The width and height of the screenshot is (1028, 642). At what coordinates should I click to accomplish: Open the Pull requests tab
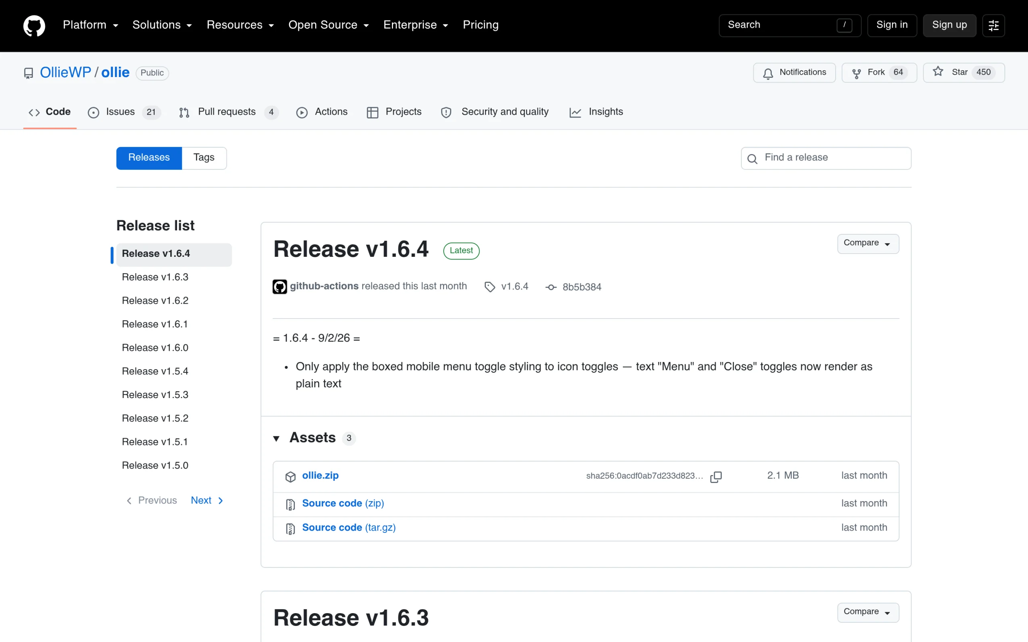pos(228,112)
